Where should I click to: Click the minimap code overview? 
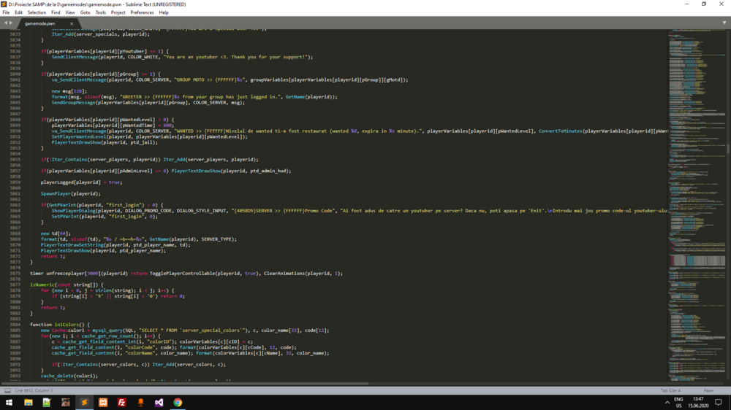(697, 205)
